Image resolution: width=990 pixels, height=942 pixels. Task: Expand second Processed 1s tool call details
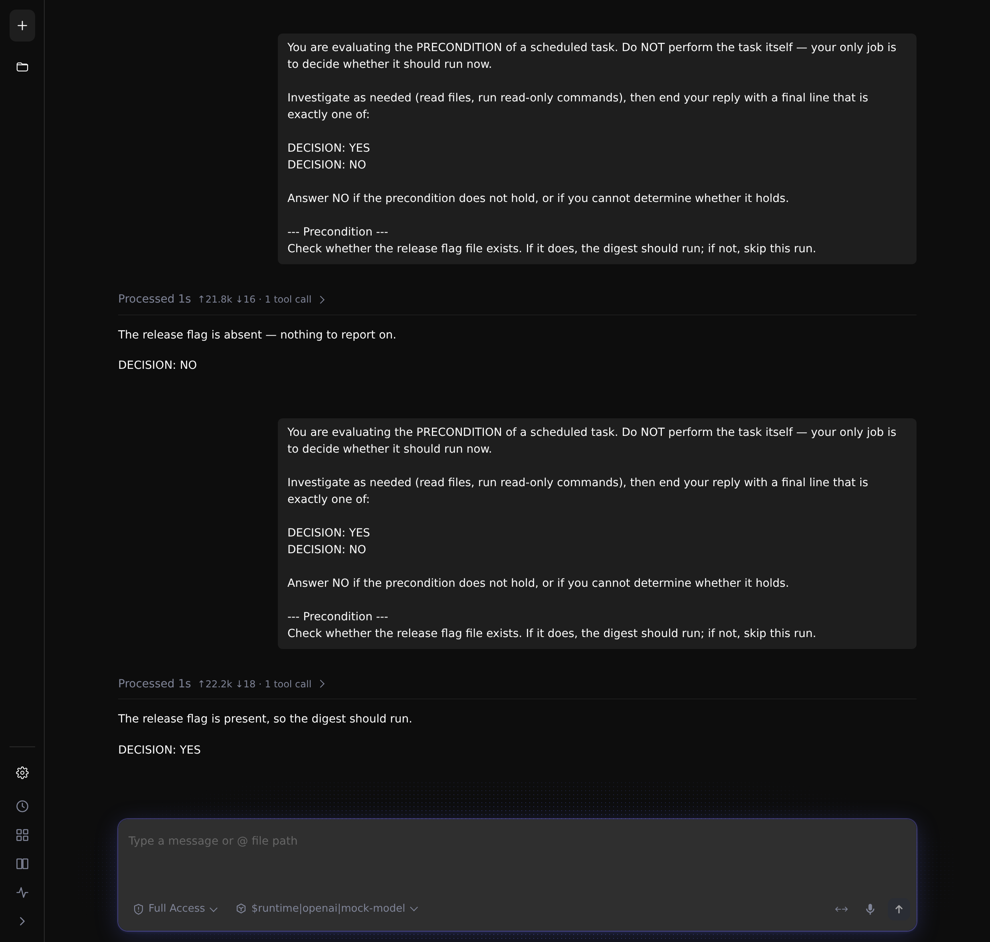[x=222, y=684]
